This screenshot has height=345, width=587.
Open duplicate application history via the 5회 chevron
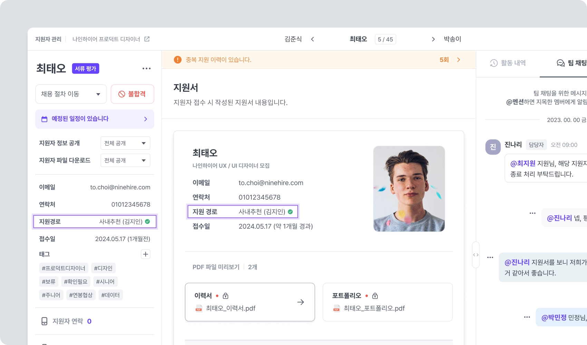[459, 60]
